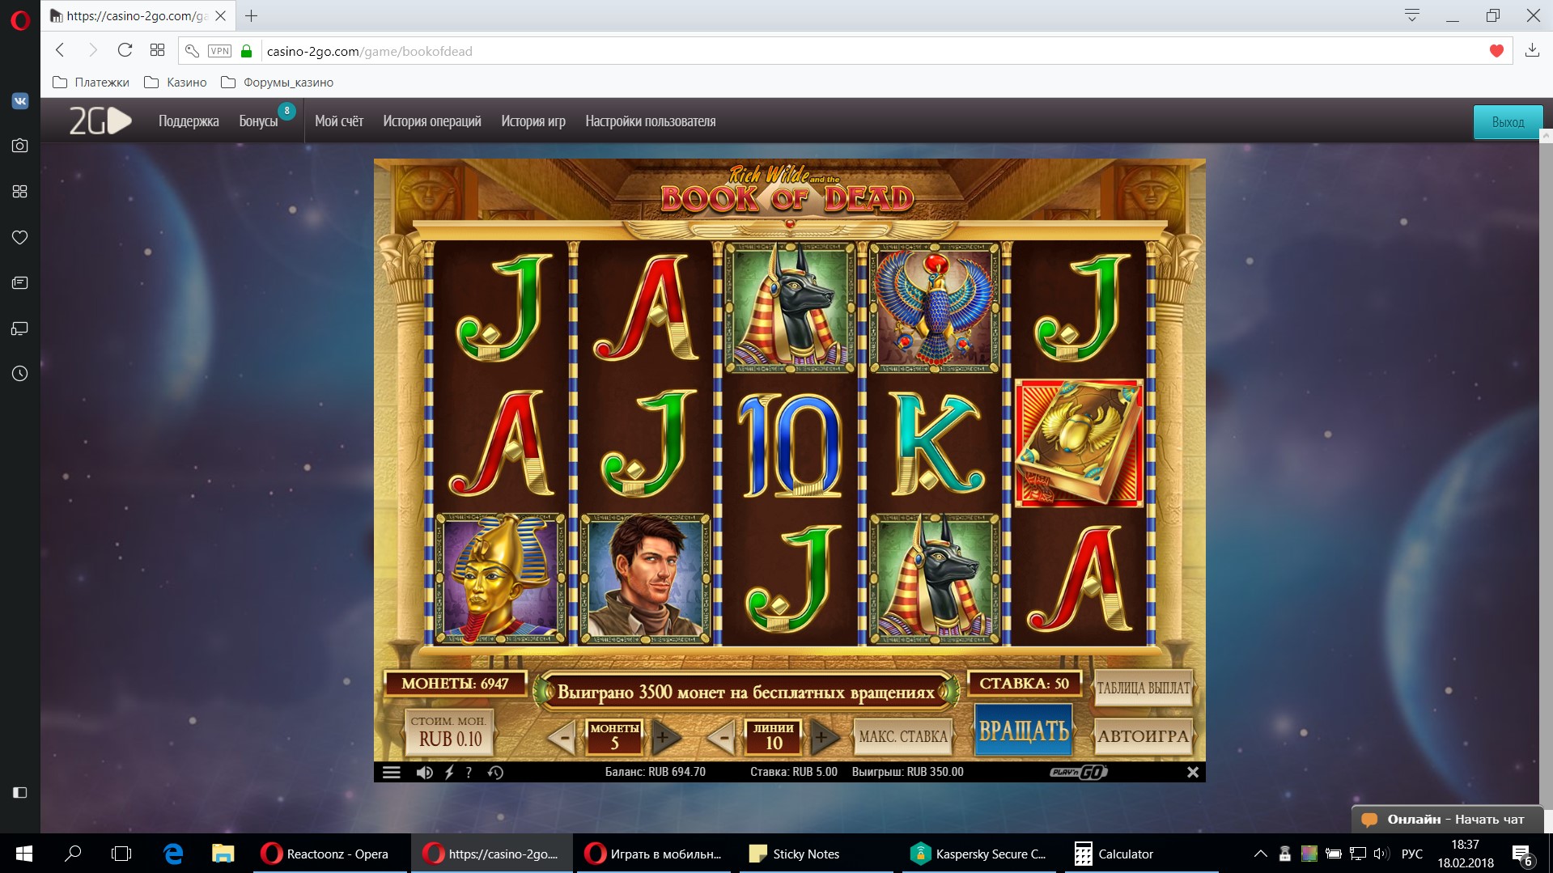Viewport: 1553px width, 873px height.
Task: Click the Opera menu logo
Action: click(20, 19)
